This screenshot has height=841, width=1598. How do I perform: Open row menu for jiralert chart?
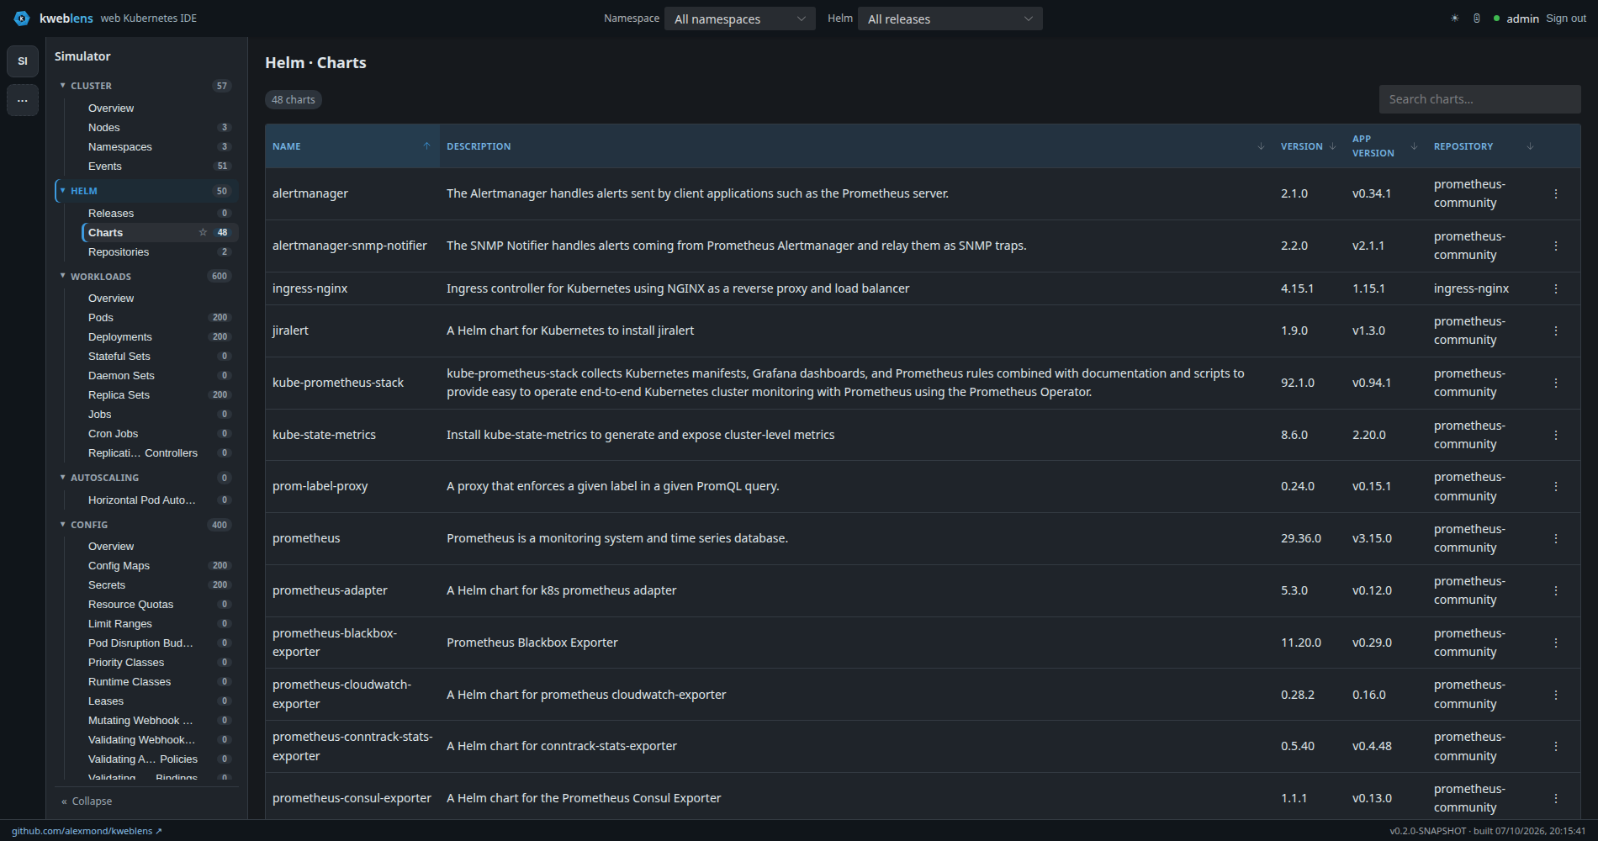click(x=1556, y=331)
